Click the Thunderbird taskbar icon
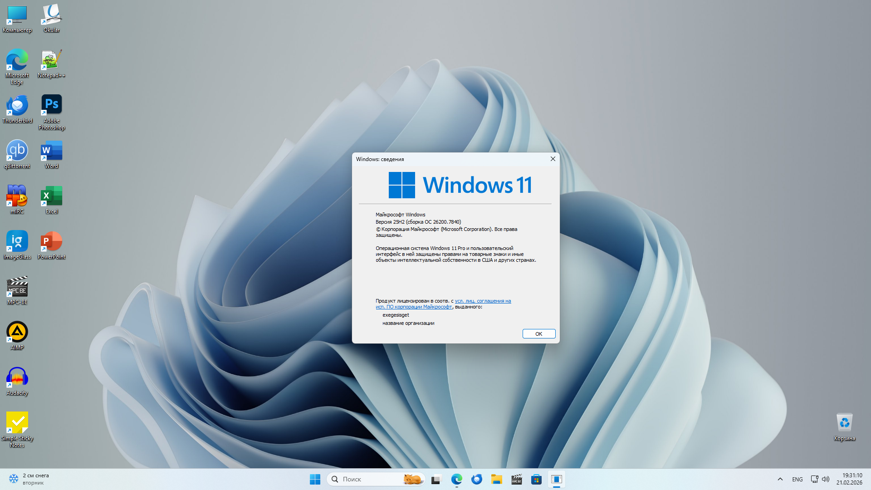The height and width of the screenshot is (490, 871). coord(476,479)
